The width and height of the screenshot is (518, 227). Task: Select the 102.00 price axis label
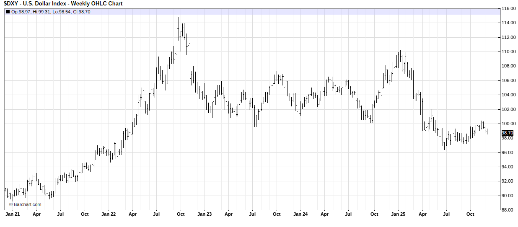pyautogui.click(x=509, y=109)
